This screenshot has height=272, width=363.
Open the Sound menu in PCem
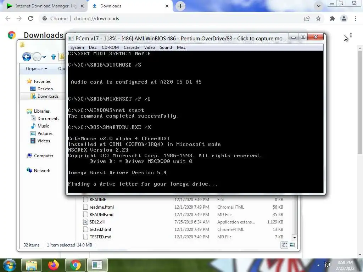166,47
